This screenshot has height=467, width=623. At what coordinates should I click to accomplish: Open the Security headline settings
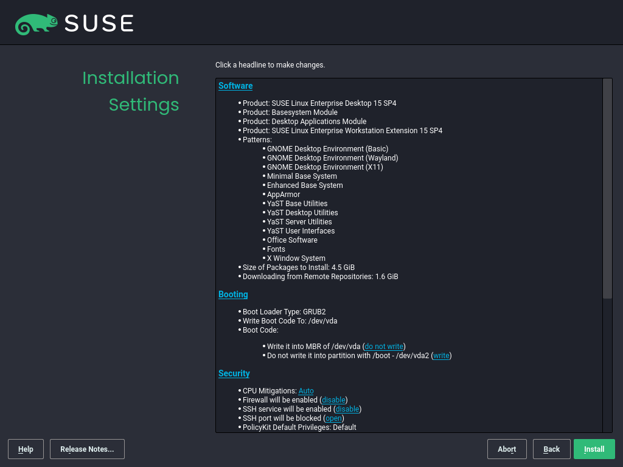pyautogui.click(x=234, y=373)
